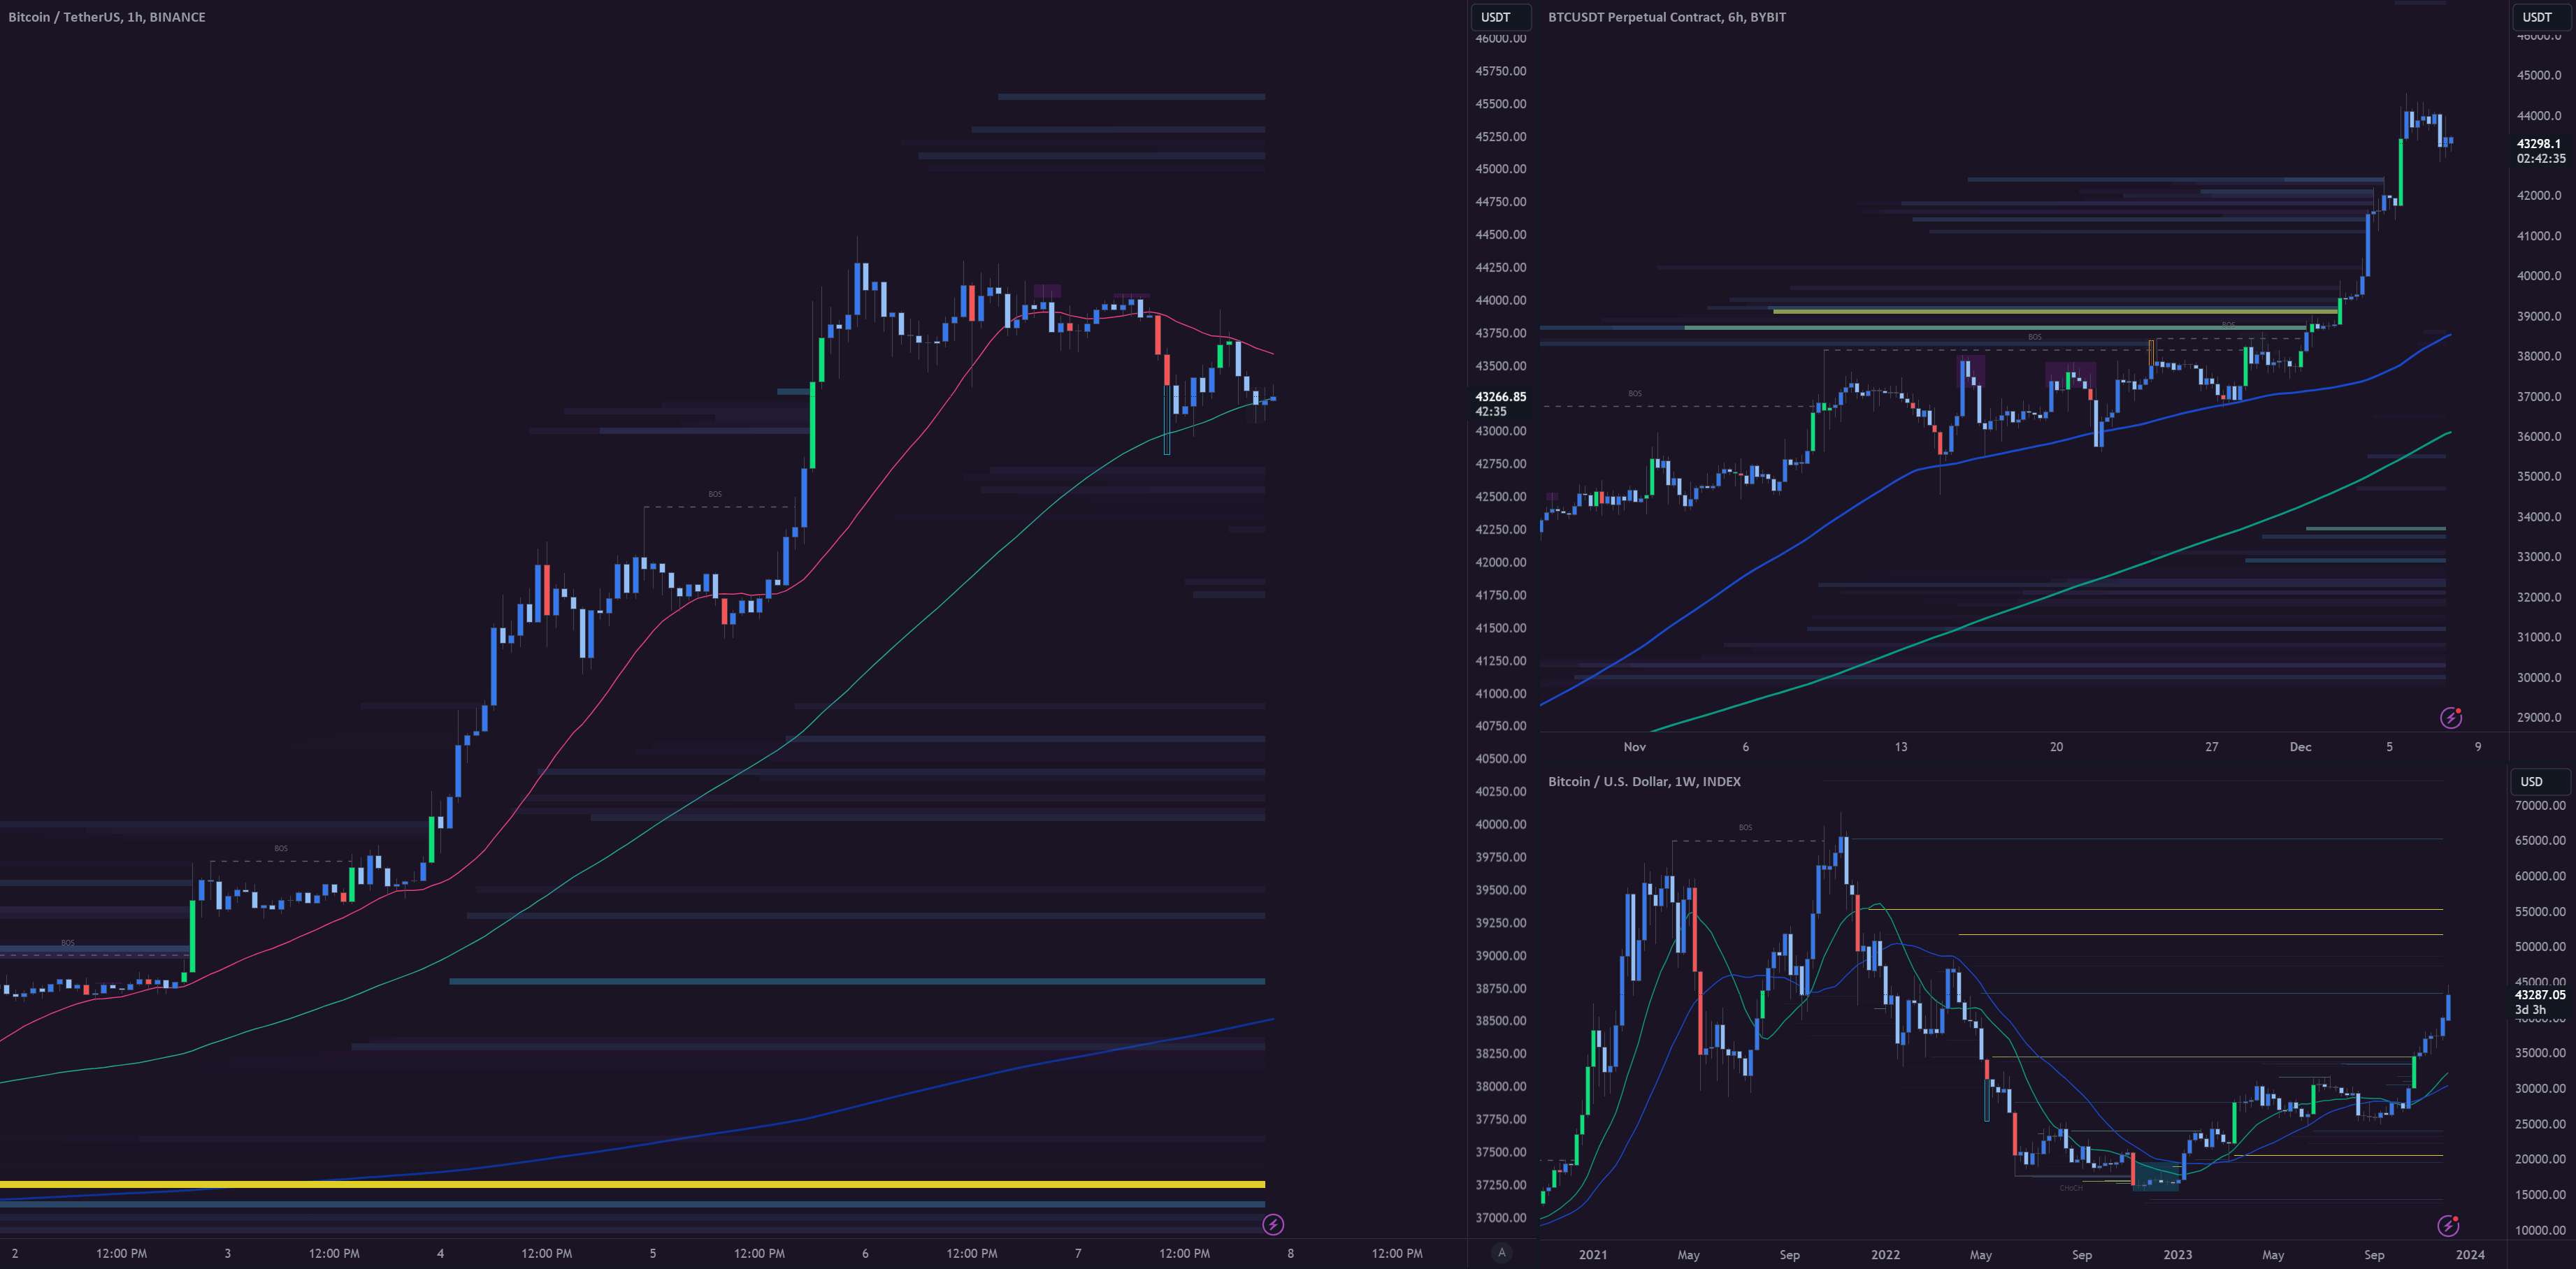2576x1269 pixels.
Task: Click the '13' date label on the 6h chart
Action: coord(1900,747)
